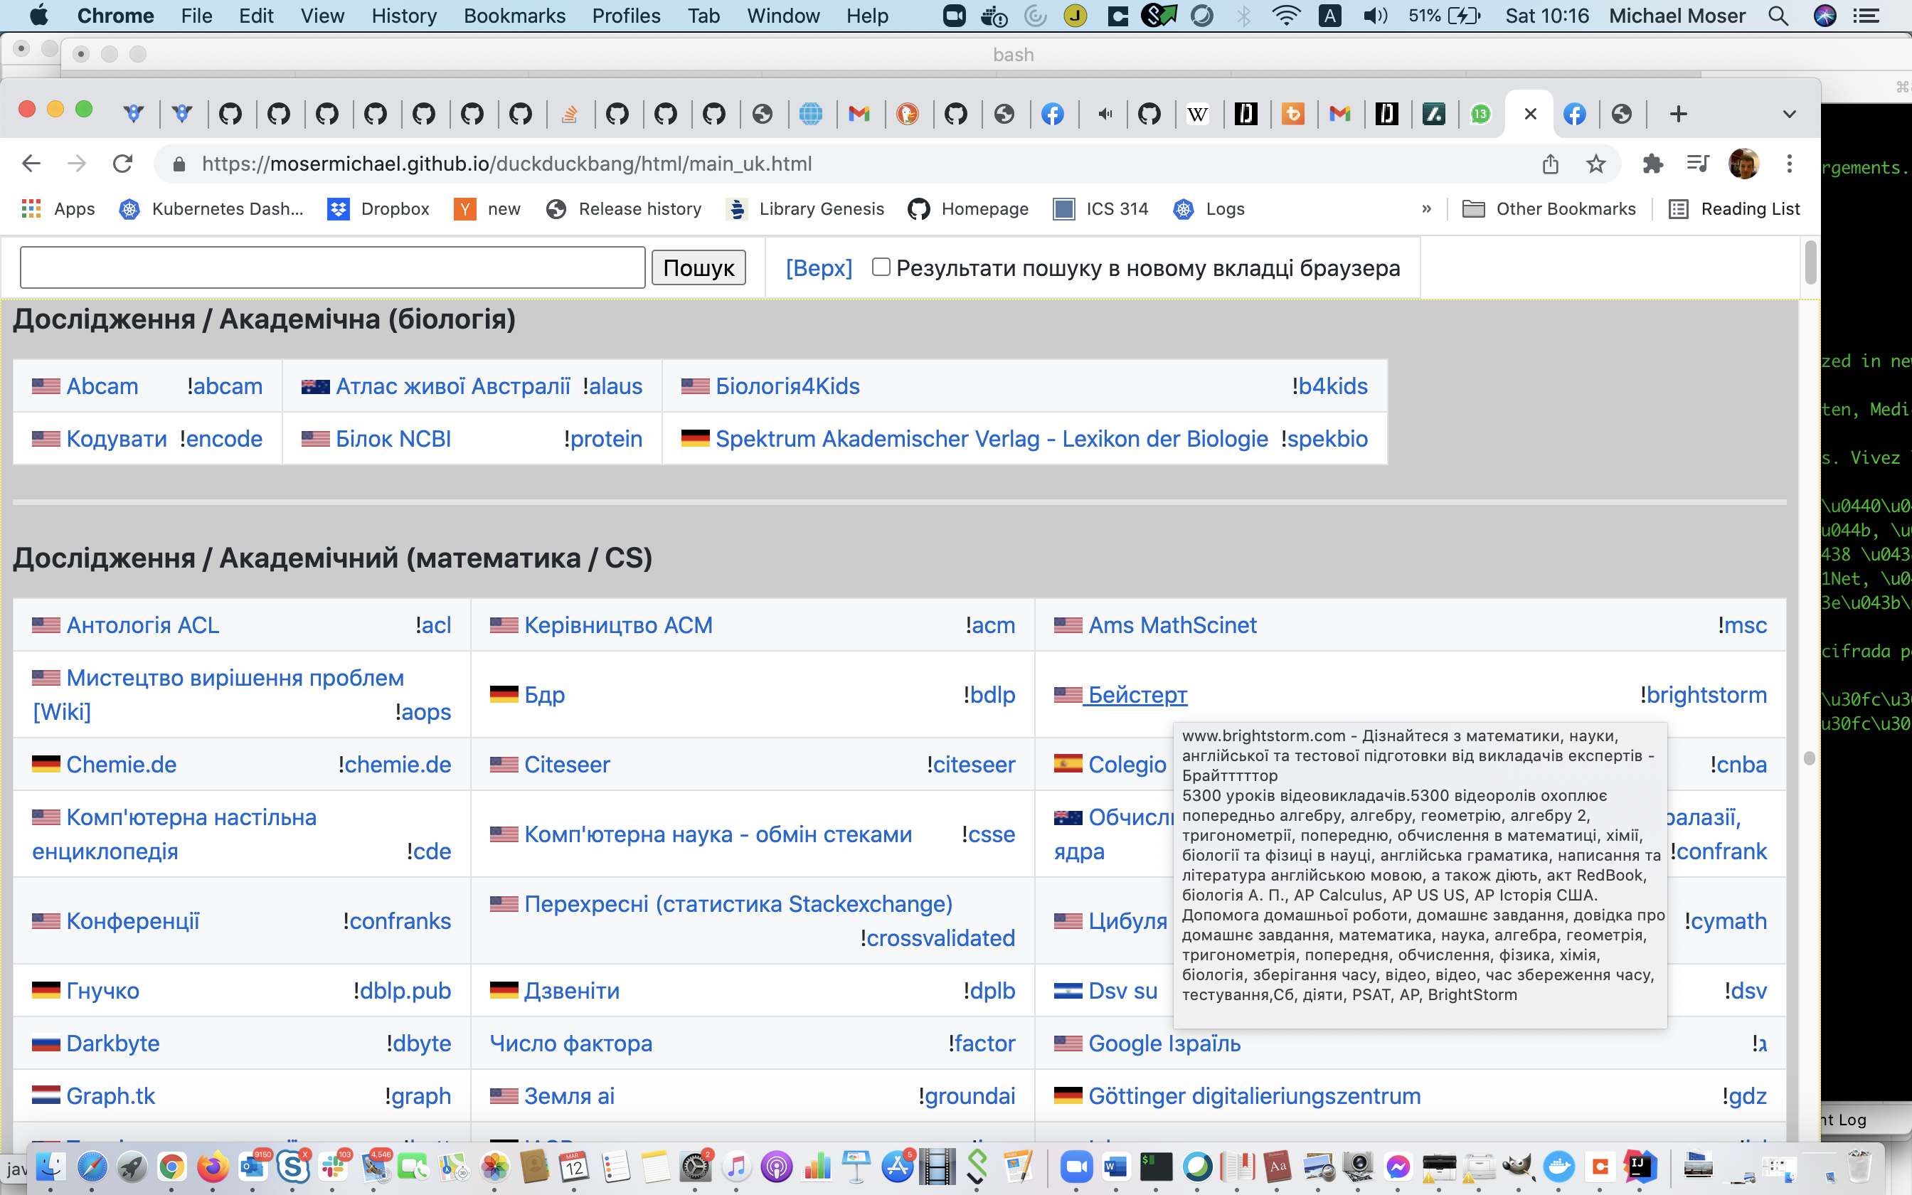Image resolution: width=1912 pixels, height=1195 pixels.
Task: Expand hidden bookmarks chevron
Action: [1426, 208]
